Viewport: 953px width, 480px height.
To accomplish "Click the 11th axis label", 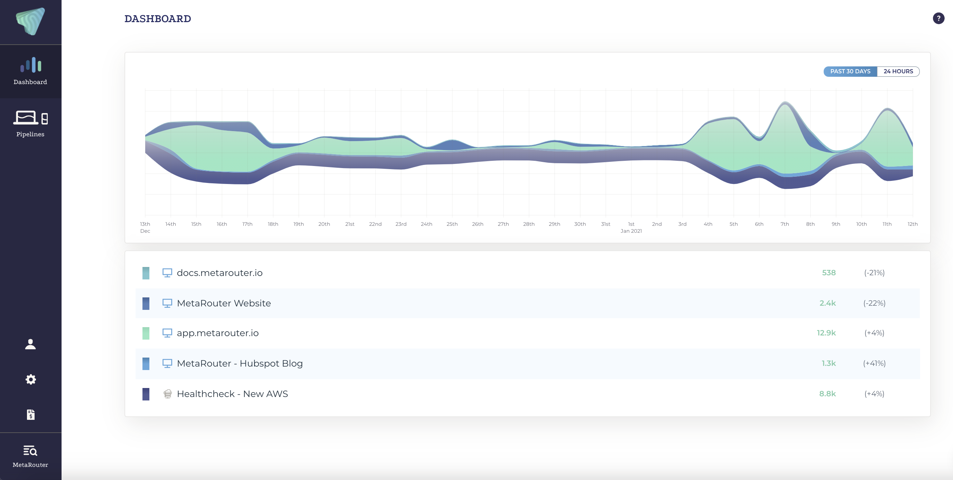I will tap(887, 224).
